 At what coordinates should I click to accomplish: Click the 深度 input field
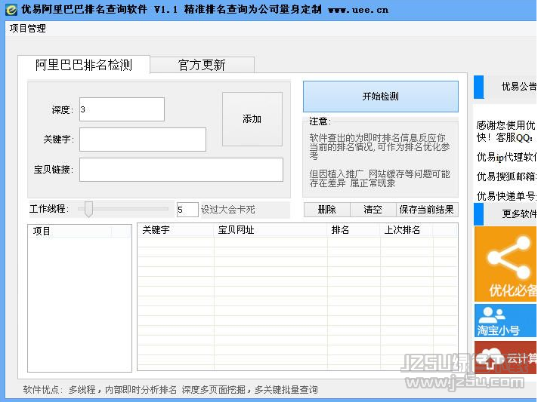122,109
